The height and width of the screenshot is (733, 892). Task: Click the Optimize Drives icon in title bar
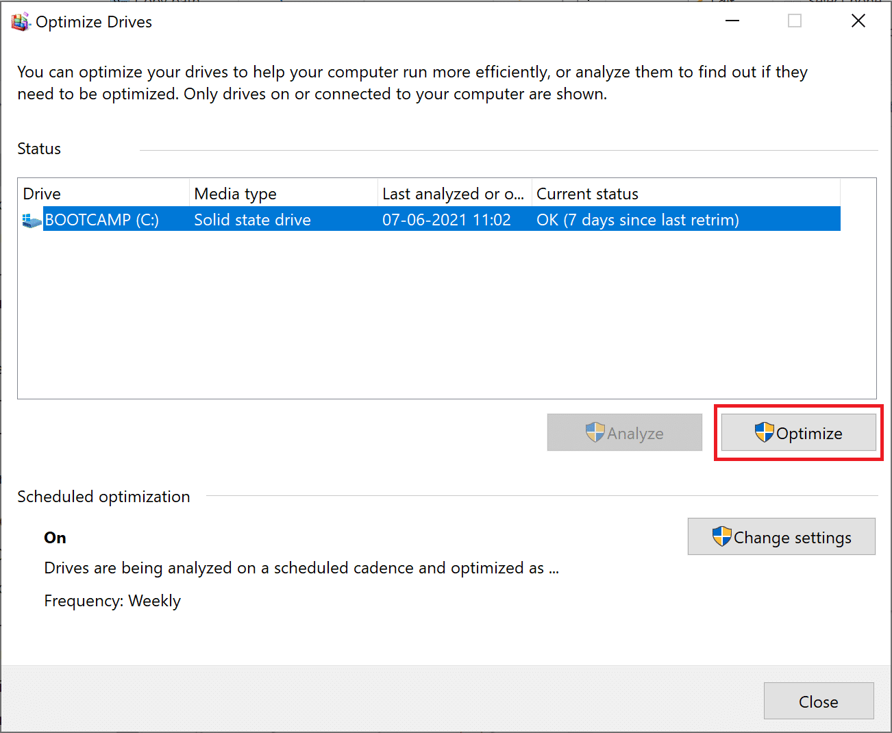point(21,21)
